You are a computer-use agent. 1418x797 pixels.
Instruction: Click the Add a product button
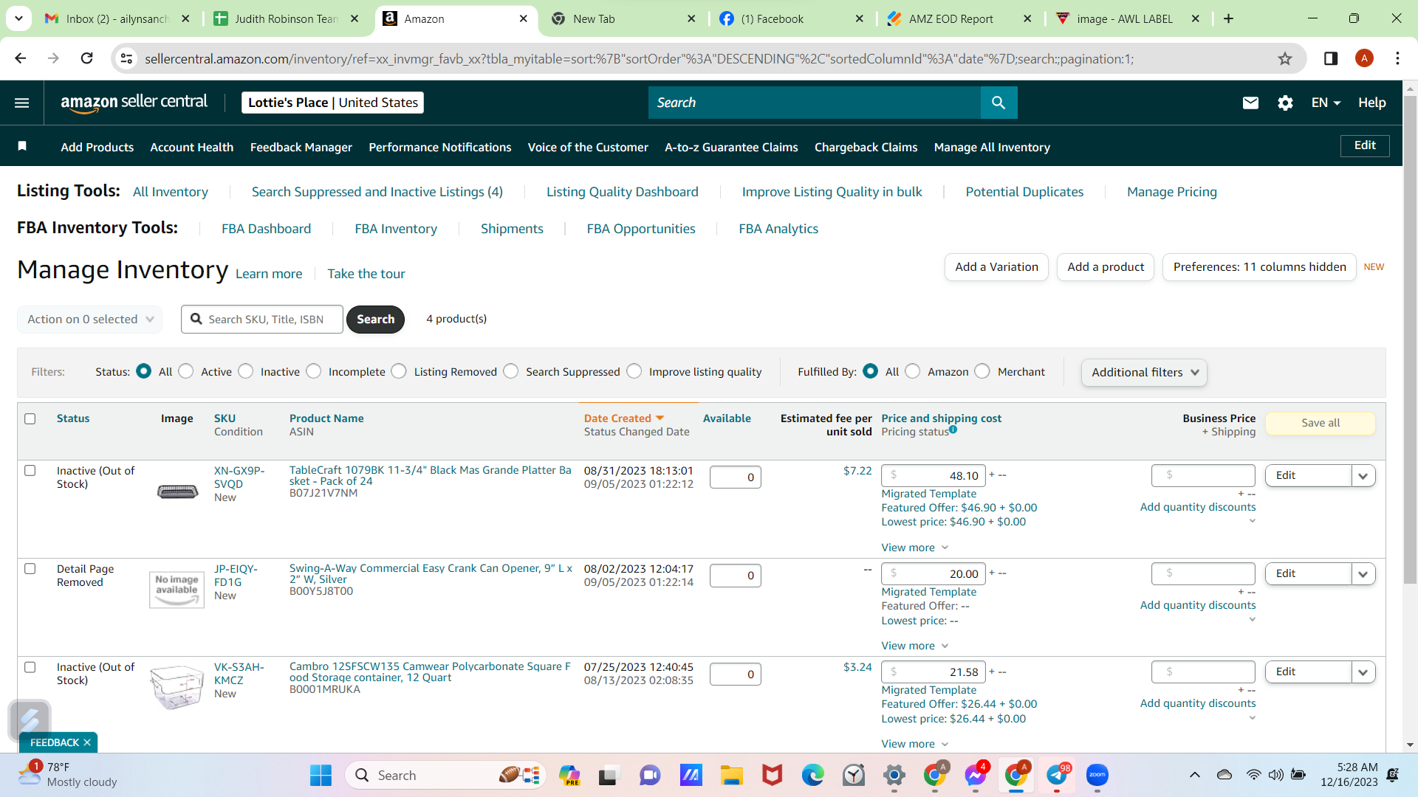(x=1106, y=267)
